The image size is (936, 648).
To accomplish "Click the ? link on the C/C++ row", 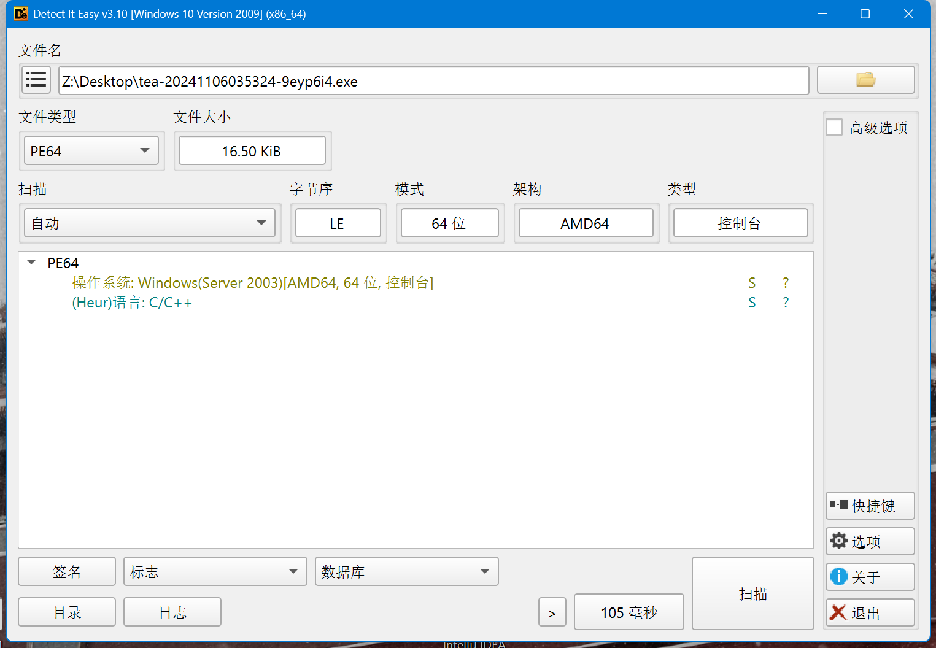I will point(786,303).
